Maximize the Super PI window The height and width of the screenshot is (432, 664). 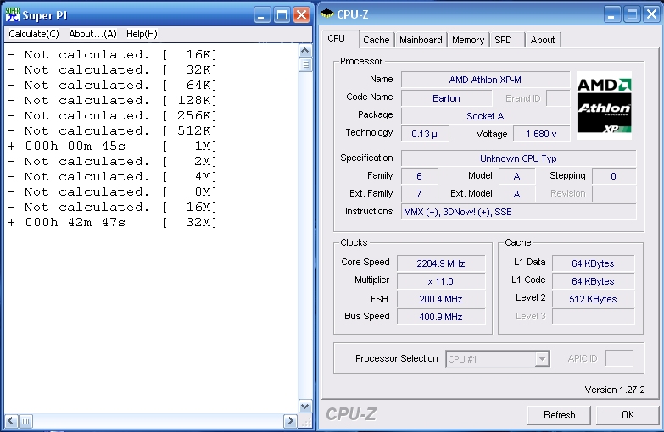tap(282, 15)
